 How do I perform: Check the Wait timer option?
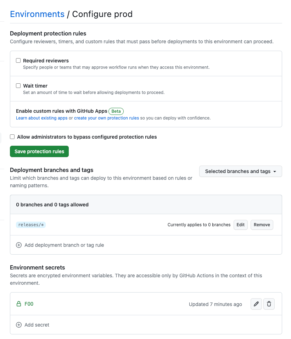coord(18,85)
